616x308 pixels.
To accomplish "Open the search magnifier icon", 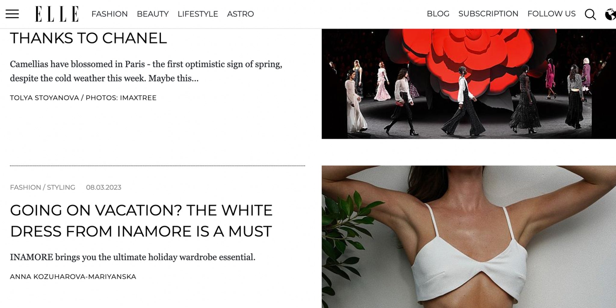I will click(x=590, y=14).
